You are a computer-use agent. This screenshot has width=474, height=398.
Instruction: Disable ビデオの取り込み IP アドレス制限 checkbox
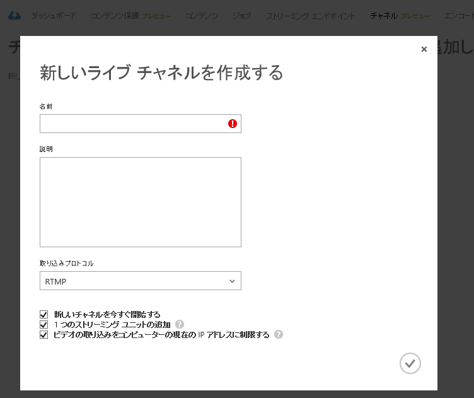click(43, 335)
